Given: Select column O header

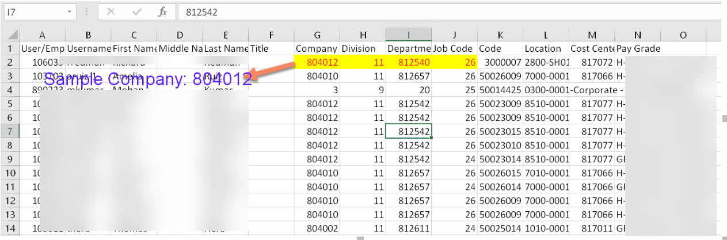Looking at the screenshot, I should coord(683,35).
